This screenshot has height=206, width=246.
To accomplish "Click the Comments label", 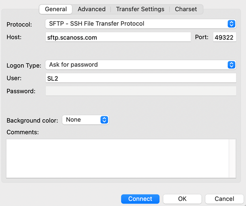I will tap(23, 132).
